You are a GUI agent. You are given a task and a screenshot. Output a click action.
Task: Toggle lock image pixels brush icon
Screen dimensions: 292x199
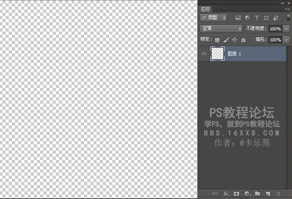click(x=226, y=40)
